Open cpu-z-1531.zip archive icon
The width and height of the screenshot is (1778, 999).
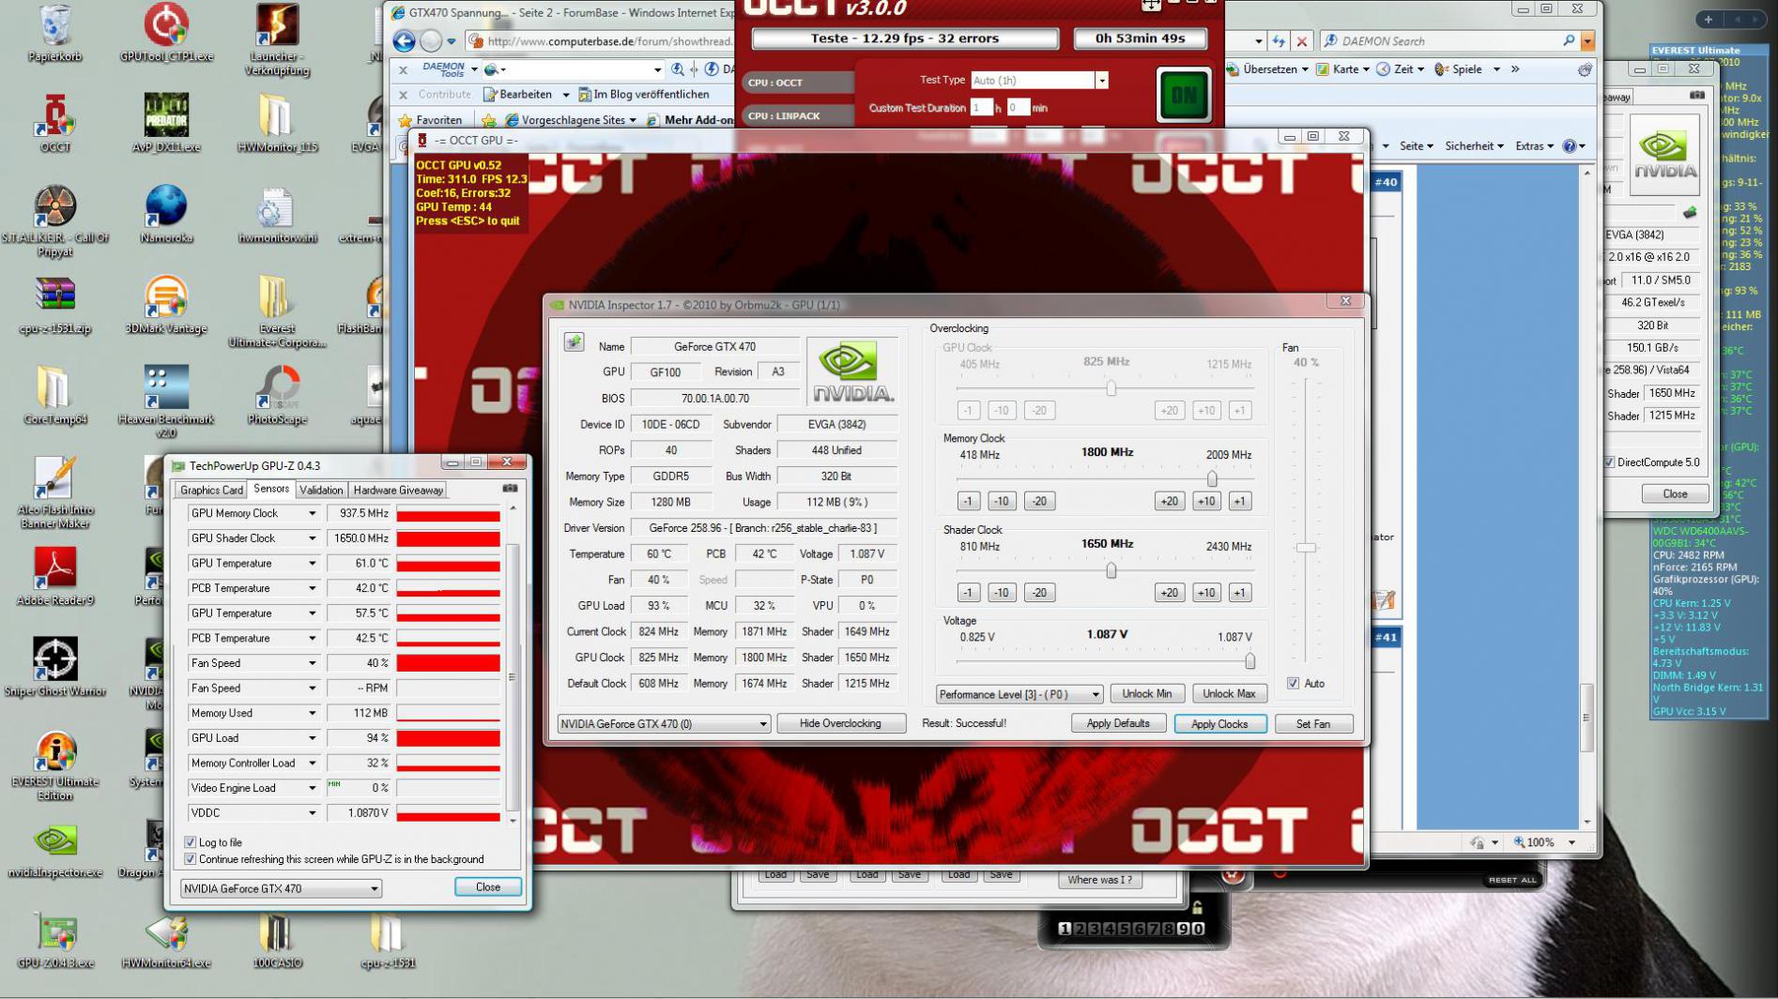(54, 306)
